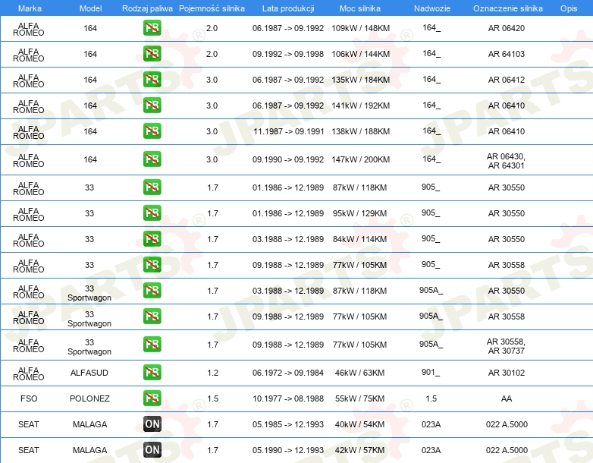593x463 pixels.
Task: Click POLONEZ model cell
Action: coord(89,398)
